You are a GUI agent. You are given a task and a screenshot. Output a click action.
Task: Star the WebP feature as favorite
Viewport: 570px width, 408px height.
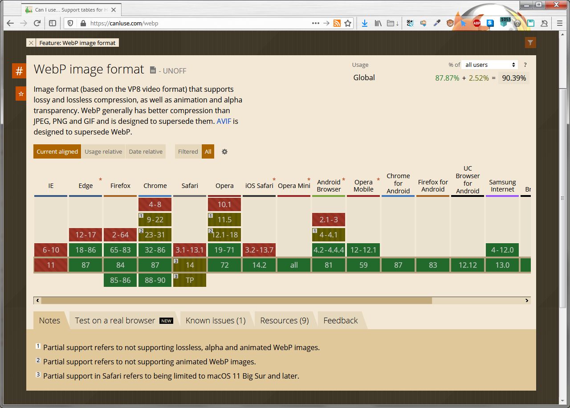coord(20,94)
